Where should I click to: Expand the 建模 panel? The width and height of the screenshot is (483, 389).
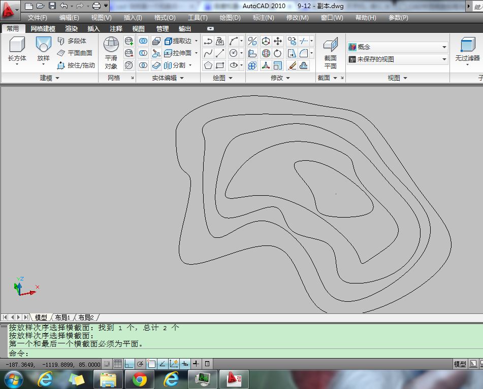(x=49, y=78)
